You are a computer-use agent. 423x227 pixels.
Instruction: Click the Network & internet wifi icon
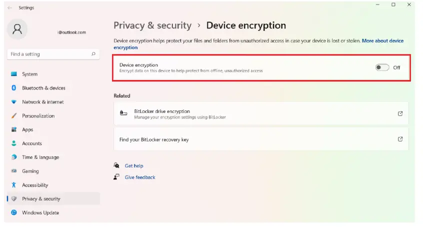[x=14, y=102]
